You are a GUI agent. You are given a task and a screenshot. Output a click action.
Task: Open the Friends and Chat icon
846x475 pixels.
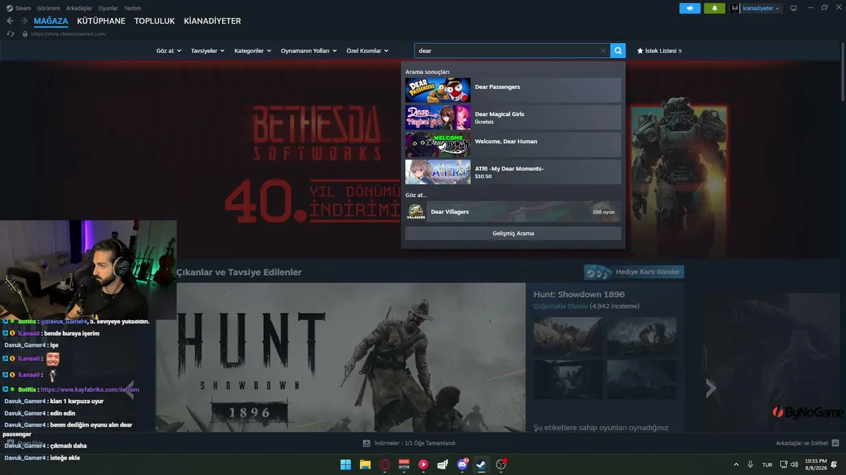click(835, 443)
